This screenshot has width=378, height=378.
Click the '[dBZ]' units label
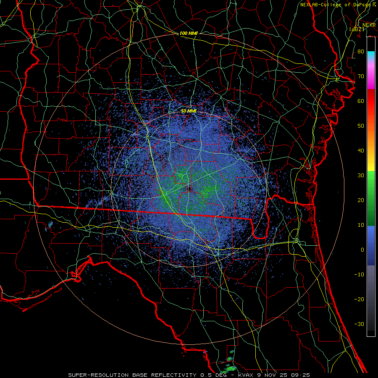tap(357, 29)
